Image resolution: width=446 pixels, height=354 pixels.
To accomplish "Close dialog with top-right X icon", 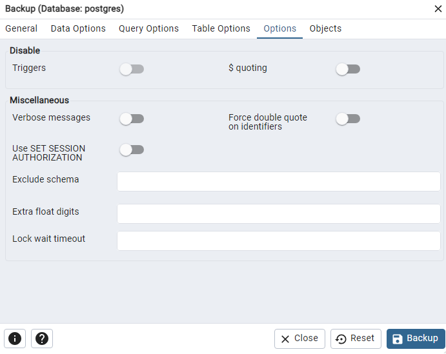I will coord(438,9).
